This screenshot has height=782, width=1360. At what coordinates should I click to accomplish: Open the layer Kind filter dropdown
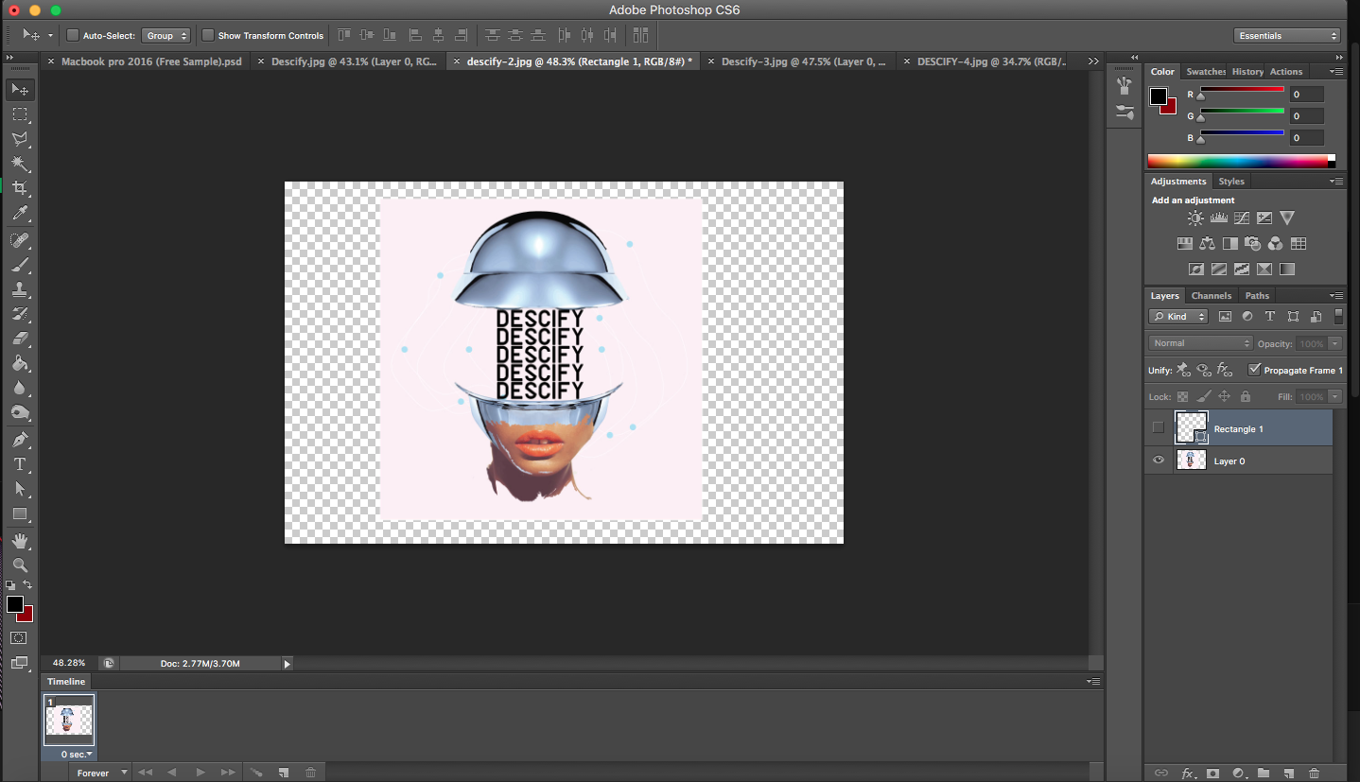(1178, 317)
